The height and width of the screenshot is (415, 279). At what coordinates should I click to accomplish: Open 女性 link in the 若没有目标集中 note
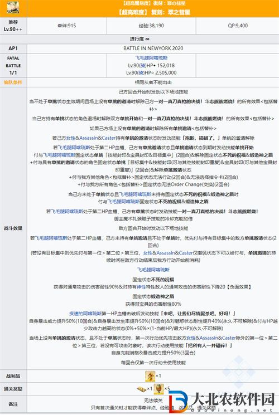(x=148, y=253)
